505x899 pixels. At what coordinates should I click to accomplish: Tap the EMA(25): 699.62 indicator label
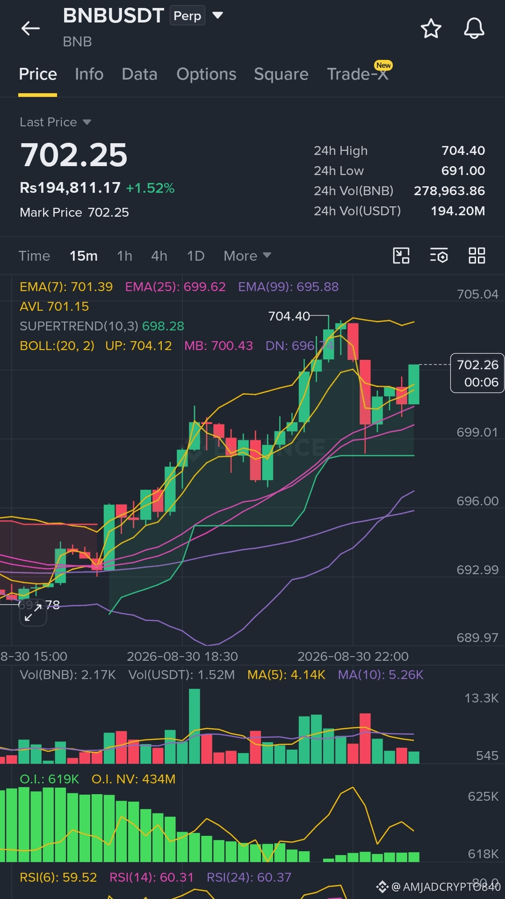click(175, 287)
